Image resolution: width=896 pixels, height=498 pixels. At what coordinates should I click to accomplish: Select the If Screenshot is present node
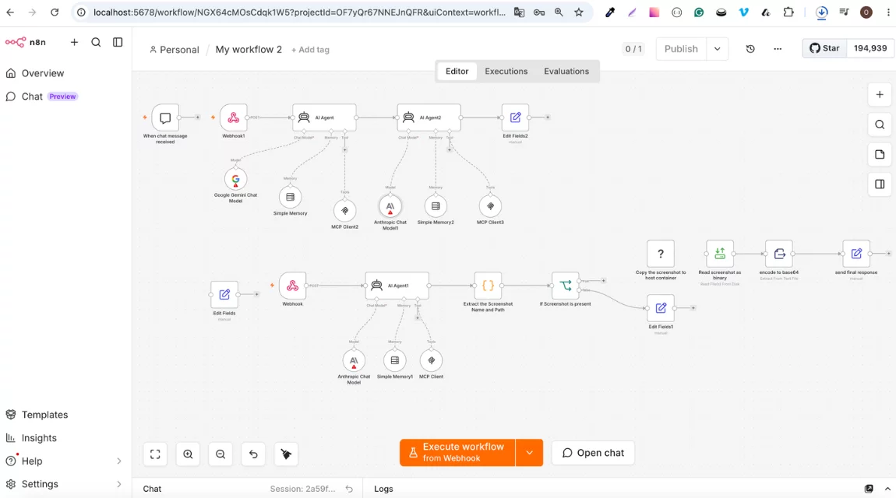point(565,286)
